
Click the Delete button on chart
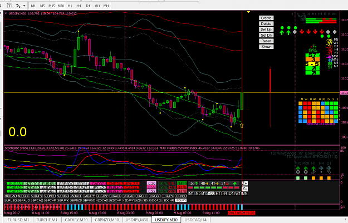266,24
